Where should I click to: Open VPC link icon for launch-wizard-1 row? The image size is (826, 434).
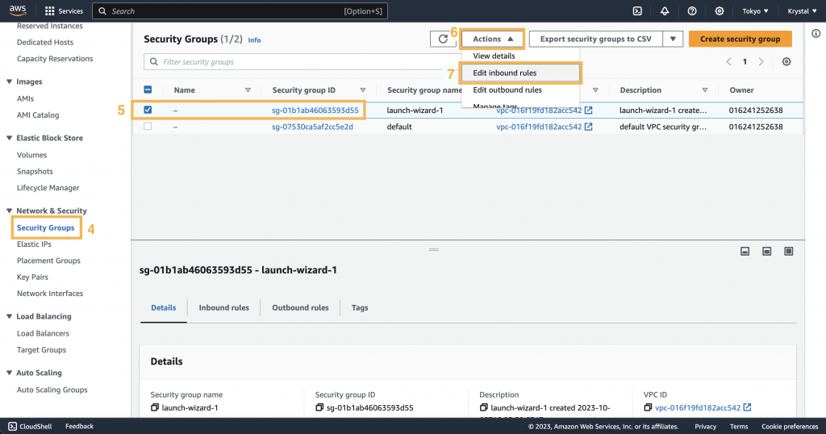pos(588,110)
